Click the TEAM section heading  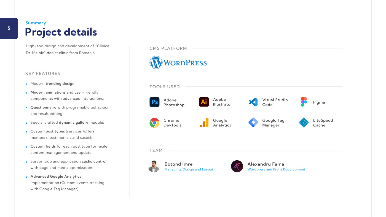click(156, 150)
